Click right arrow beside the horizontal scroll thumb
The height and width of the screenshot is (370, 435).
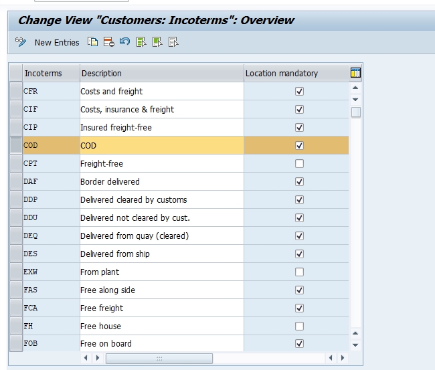tap(98, 358)
